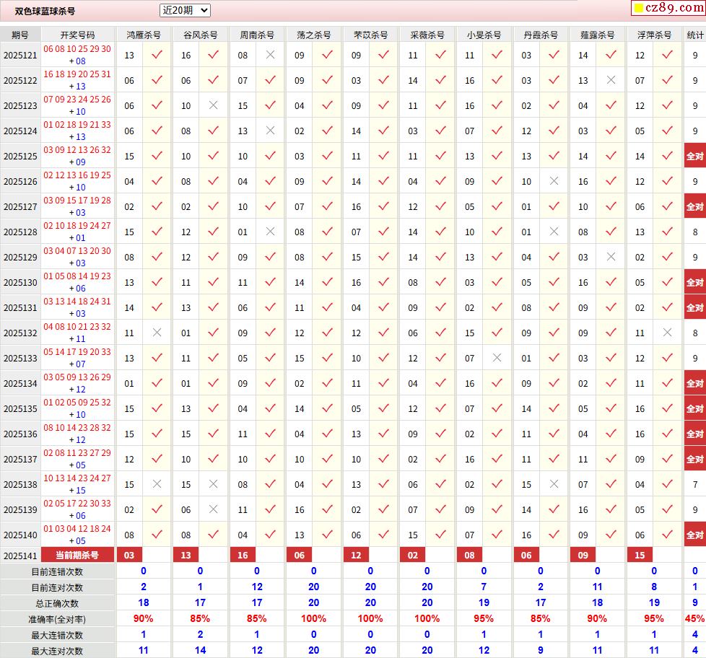
Task: Click the X mark for 丹霞杀号 in row 2025126
Action: (554, 181)
